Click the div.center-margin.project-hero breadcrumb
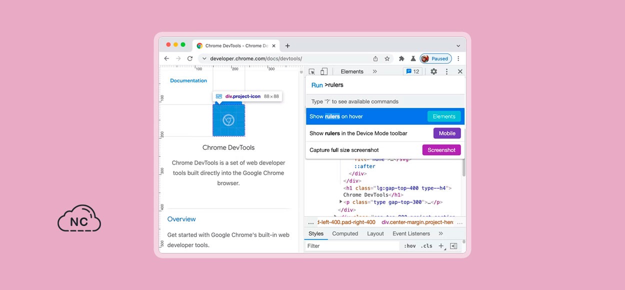 [x=417, y=222]
